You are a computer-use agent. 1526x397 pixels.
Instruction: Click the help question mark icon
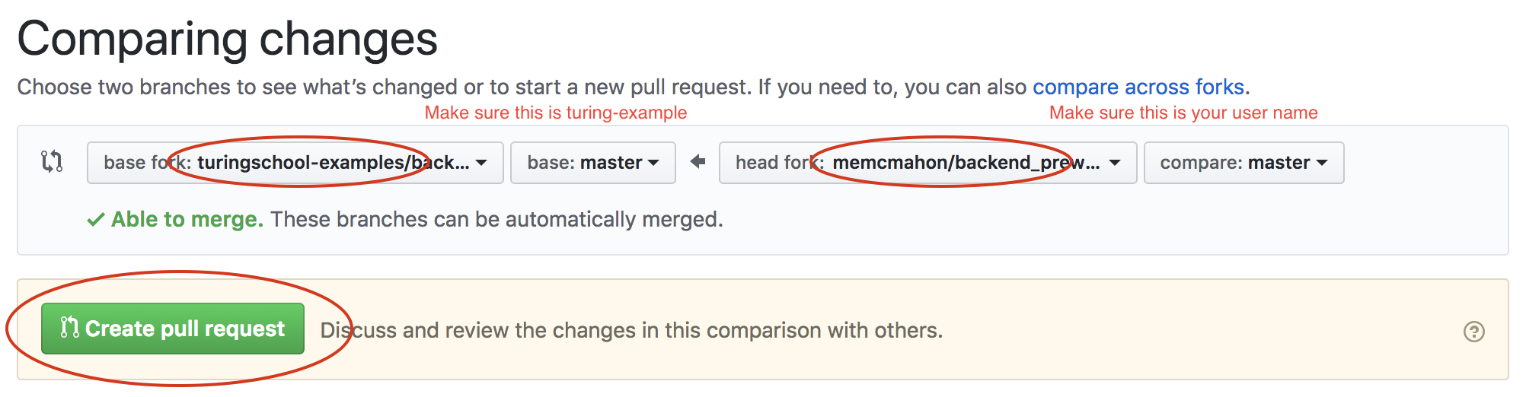[1474, 332]
